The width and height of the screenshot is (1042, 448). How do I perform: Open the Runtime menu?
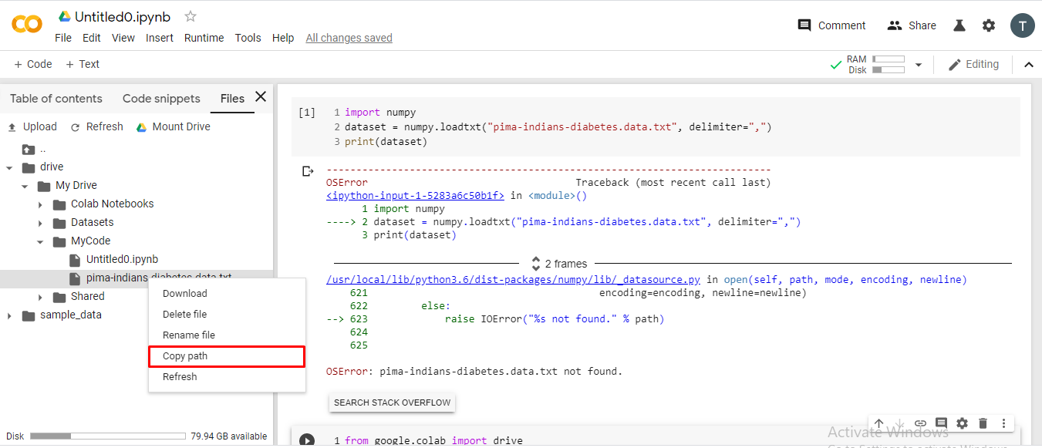[204, 37]
